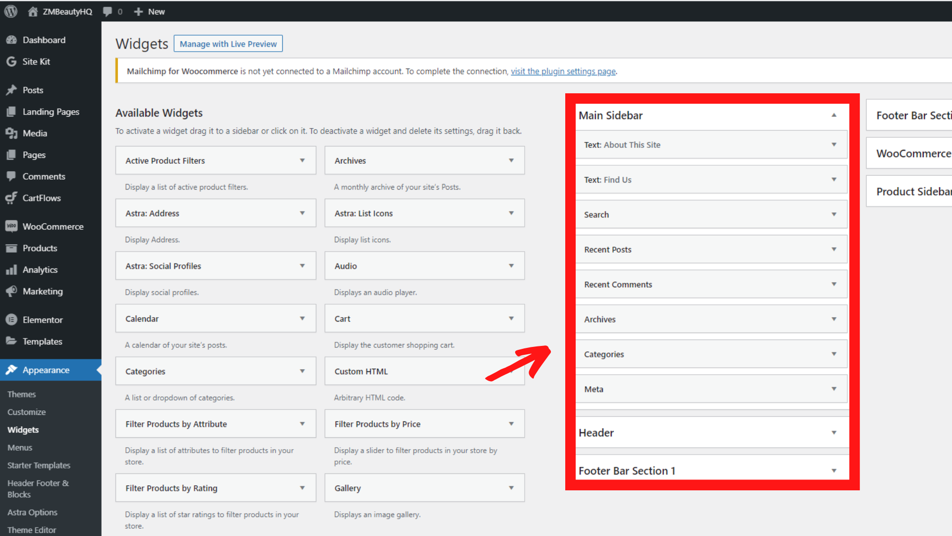Image resolution: width=952 pixels, height=536 pixels.
Task: Click the Marketing megaphone icon
Action: click(x=11, y=291)
